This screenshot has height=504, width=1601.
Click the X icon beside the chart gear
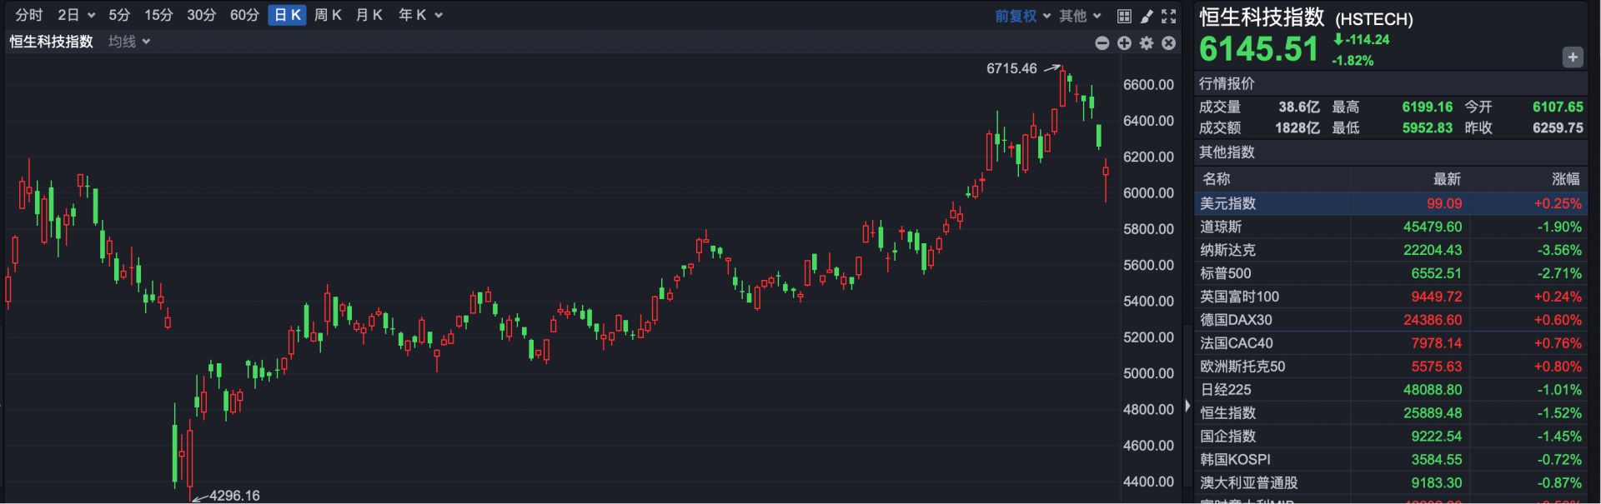pos(1169,42)
